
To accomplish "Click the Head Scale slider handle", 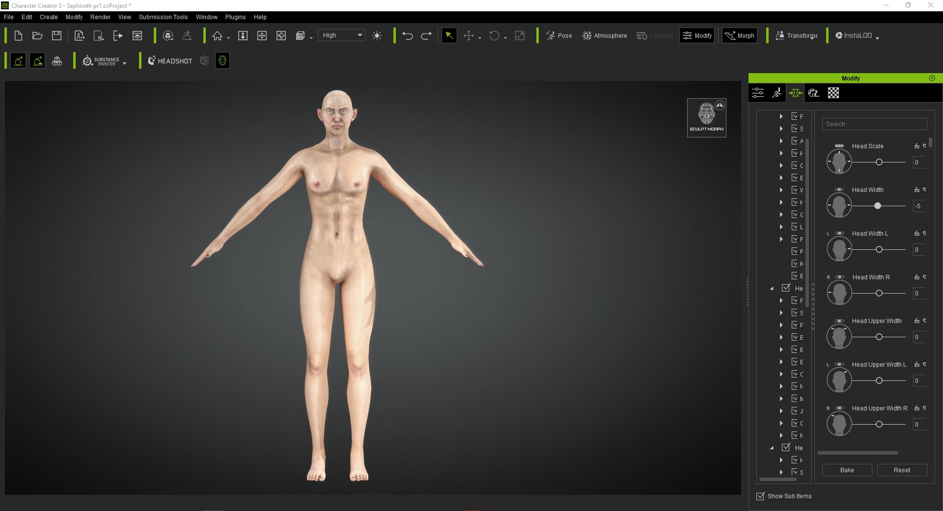I will (x=879, y=162).
